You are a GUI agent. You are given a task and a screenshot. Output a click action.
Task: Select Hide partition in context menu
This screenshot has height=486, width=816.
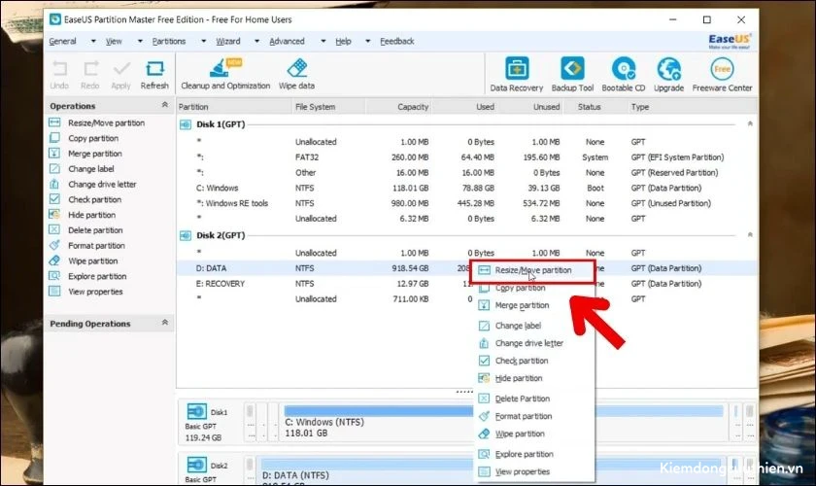point(534,379)
